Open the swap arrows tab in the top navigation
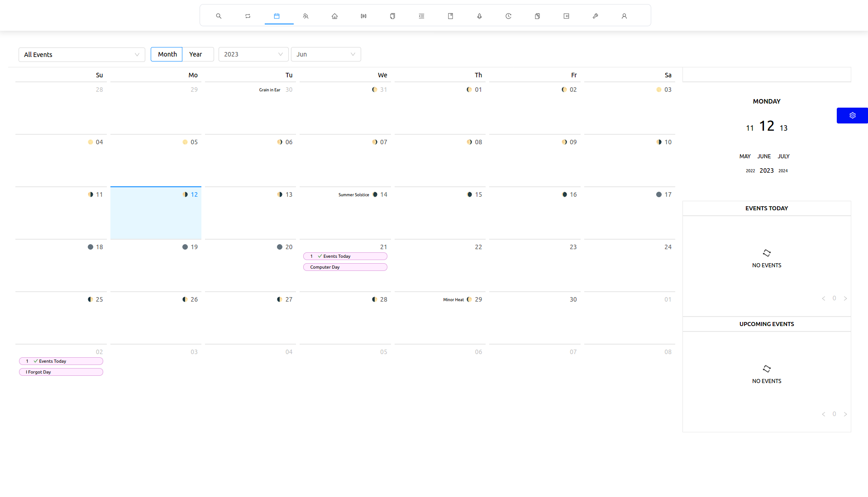 [248, 16]
